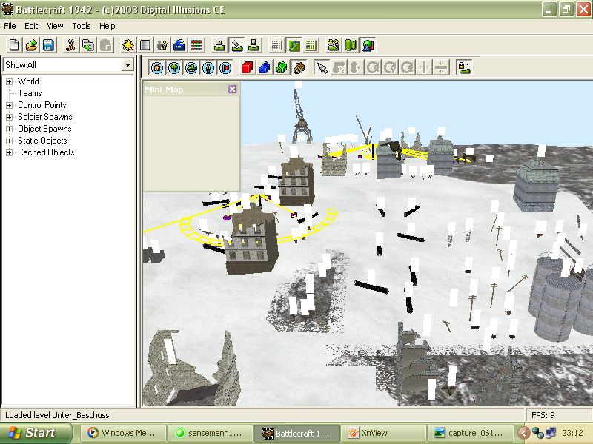Screen dimensions: 593x444
Task: Close the Mini-Map panel
Action: point(232,90)
